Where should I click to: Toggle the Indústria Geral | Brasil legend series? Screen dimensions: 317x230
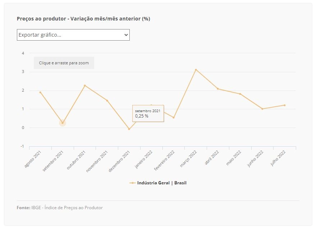[x=158, y=183]
